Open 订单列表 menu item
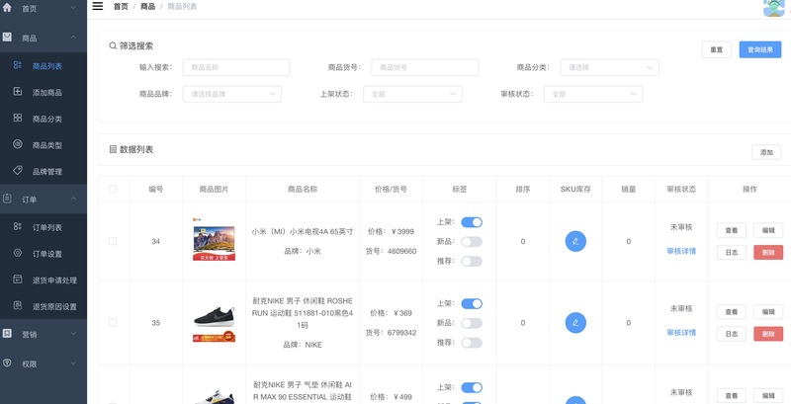This screenshot has height=404, width=791. (x=44, y=227)
